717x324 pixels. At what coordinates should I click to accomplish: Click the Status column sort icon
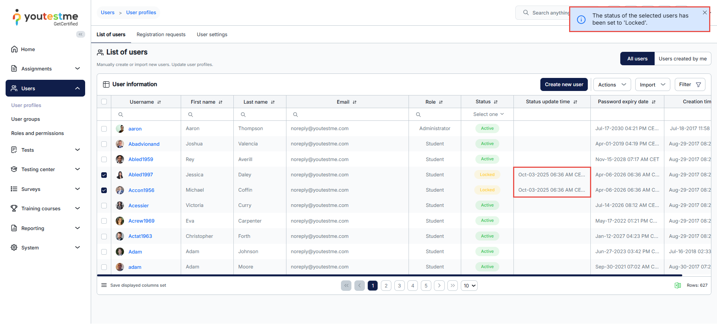(496, 102)
